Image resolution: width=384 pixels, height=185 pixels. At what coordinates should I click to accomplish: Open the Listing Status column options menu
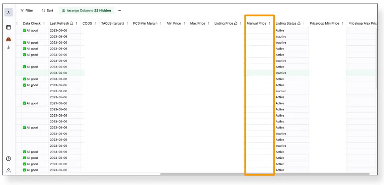click(x=304, y=23)
